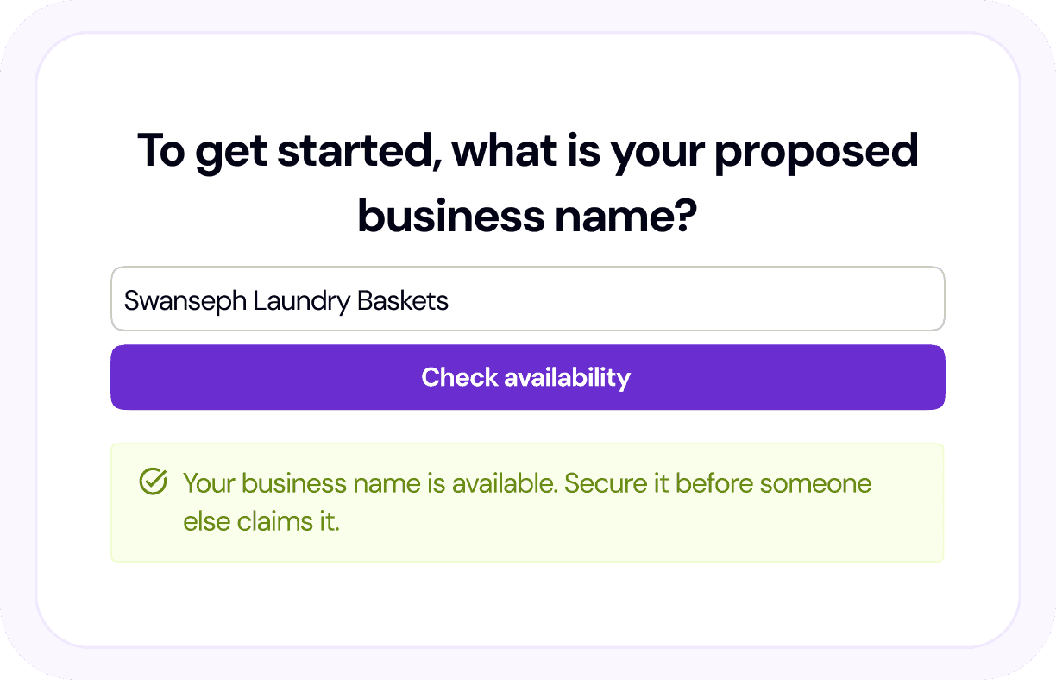
Task: Click right edge of the purple availability button
Action: pyautogui.click(x=930, y=377)
